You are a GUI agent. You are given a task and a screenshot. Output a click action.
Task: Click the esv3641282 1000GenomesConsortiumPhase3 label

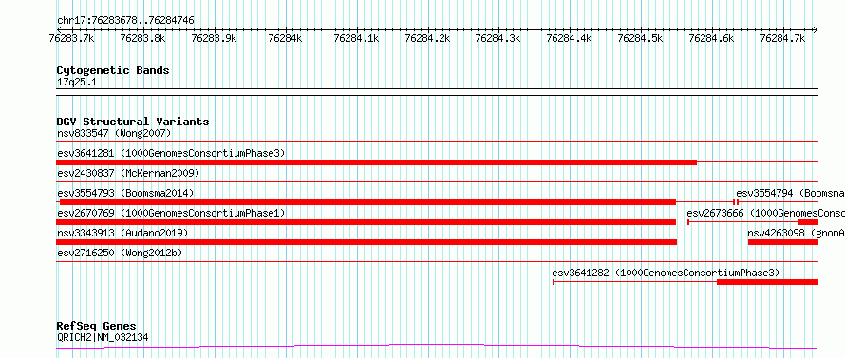pyautogui.click(x=666, y=273)
